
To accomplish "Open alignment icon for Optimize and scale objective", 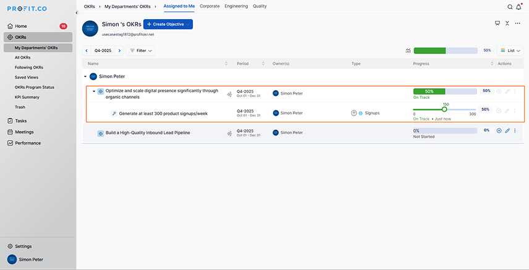I will [230, 94].
